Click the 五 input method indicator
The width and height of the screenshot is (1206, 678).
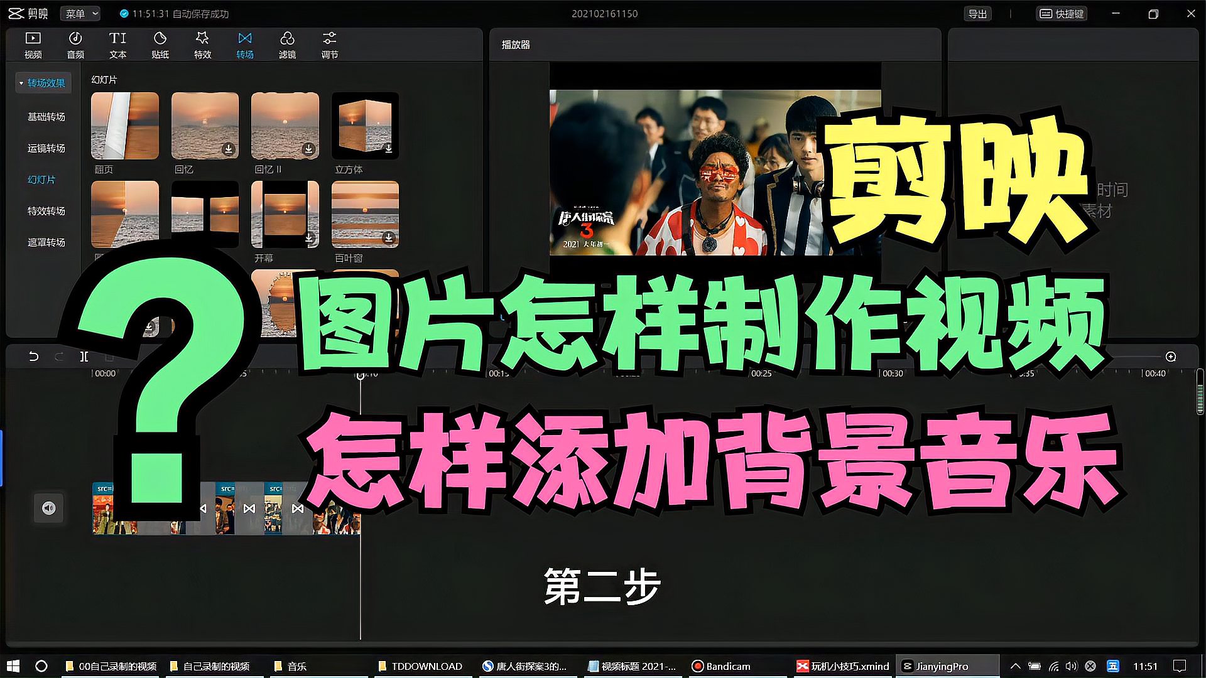click(1112, 666)
